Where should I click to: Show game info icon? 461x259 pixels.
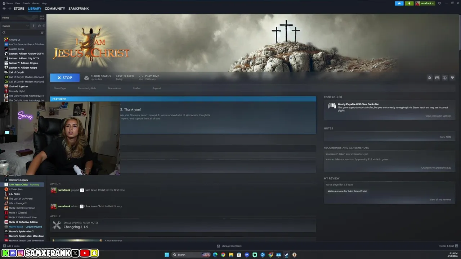[x=445, y=78]
